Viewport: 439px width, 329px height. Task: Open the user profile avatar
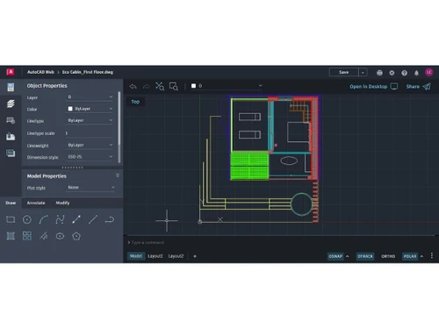pos(429,72)
